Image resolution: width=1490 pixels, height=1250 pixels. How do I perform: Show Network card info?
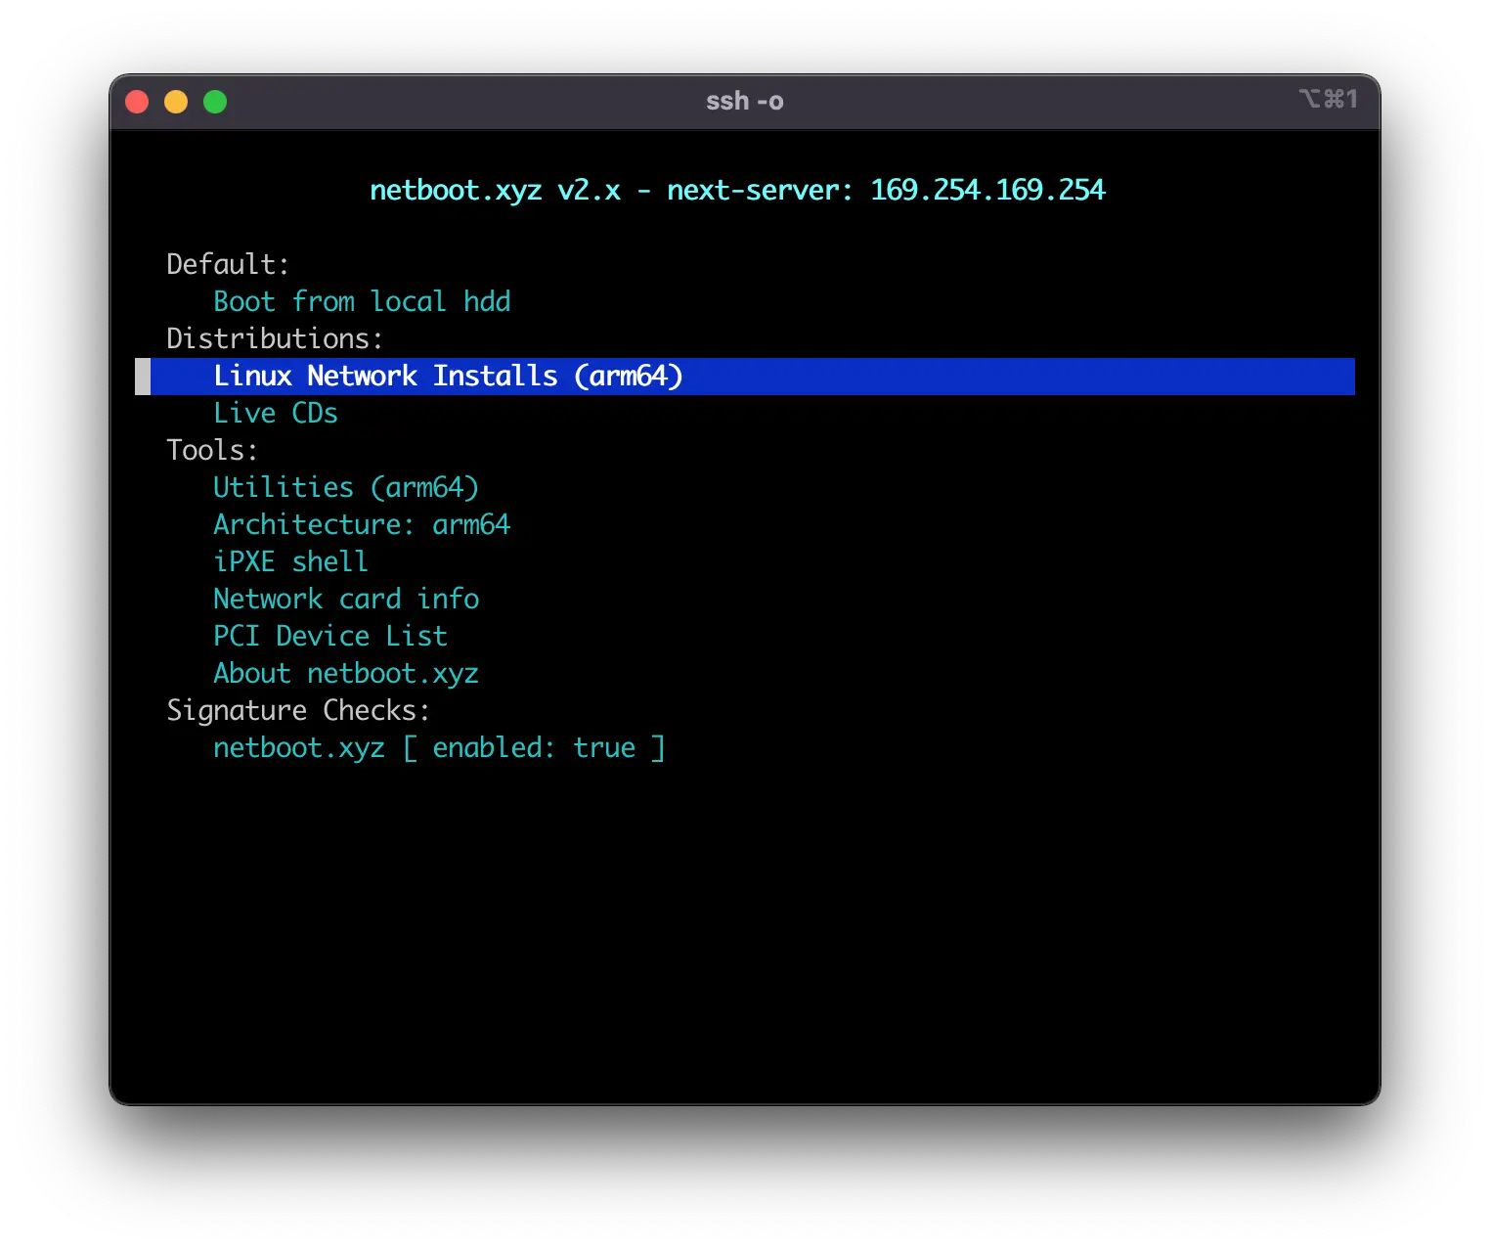(346, 600)
